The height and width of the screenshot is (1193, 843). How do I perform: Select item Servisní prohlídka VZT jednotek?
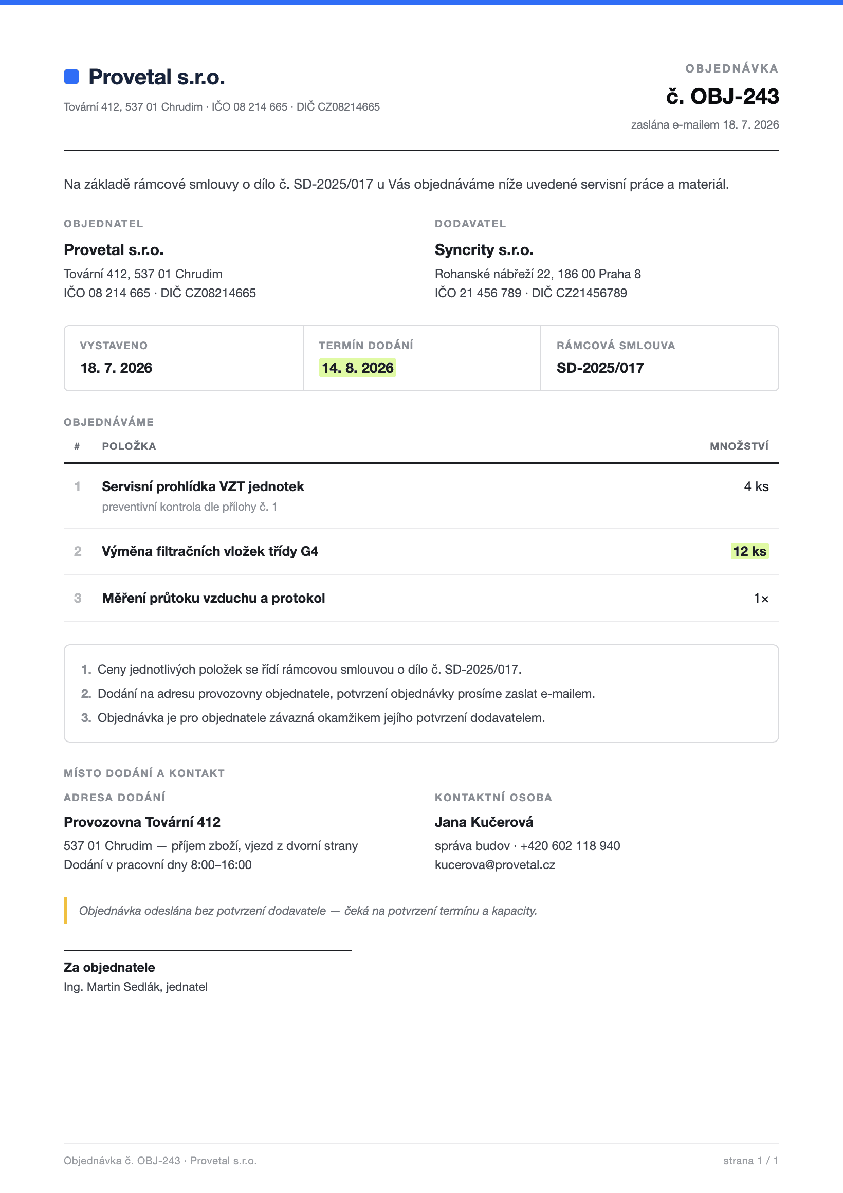click(x=203, y=486)
